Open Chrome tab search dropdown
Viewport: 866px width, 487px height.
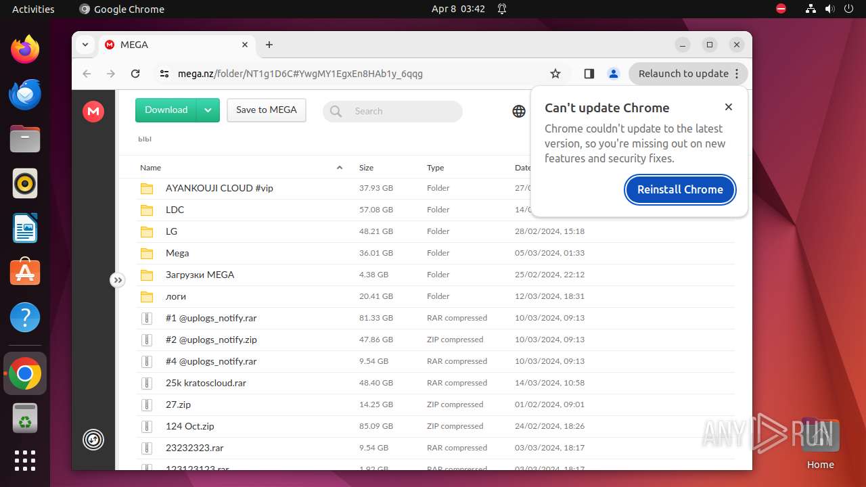pos(85,45)
